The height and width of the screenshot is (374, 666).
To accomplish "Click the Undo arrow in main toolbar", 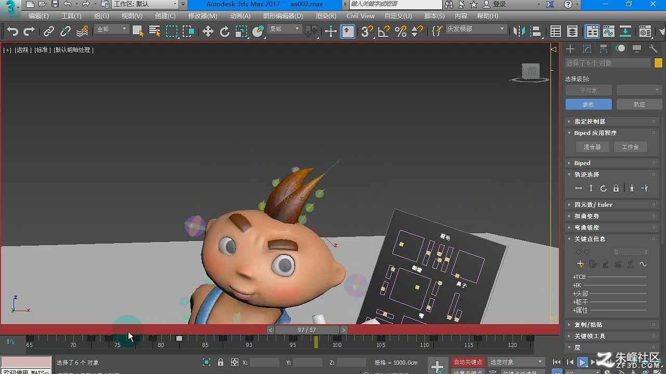I will click(x=12, y=32).
